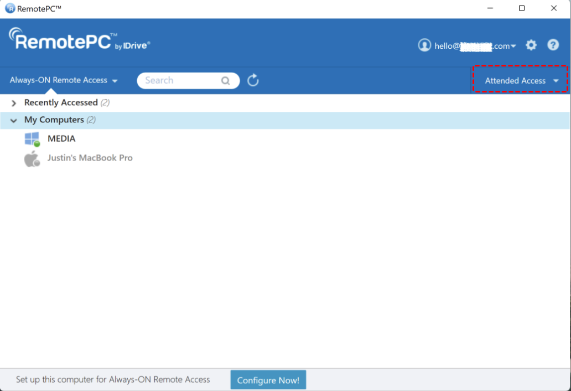Select the Recently Accessed row label
The image size is (571, 391).
click(61, 103)
